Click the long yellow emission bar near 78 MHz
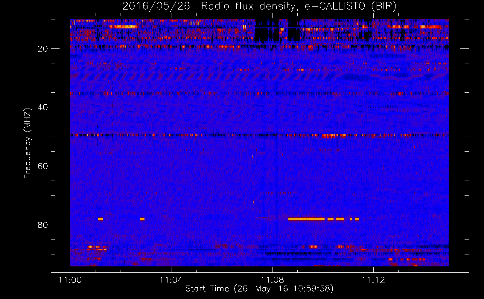This screenshot has height=299, width=484. point(306,219)
